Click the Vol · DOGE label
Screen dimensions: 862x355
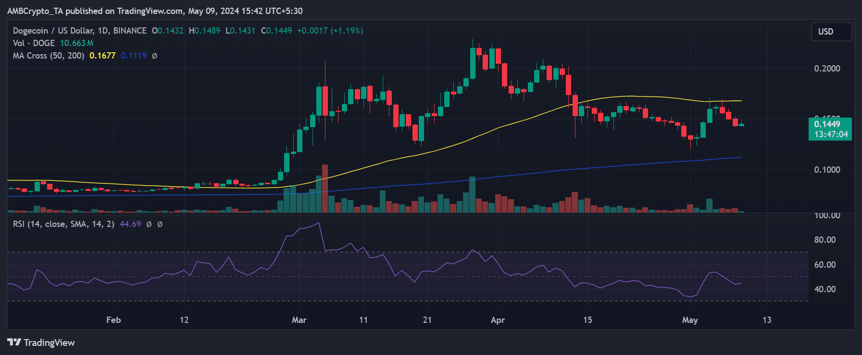(34, 43)
